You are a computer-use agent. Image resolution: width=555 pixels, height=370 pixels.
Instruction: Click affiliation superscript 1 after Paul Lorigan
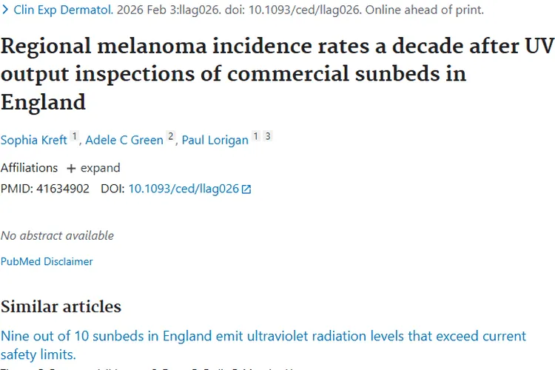coord(256,137)
